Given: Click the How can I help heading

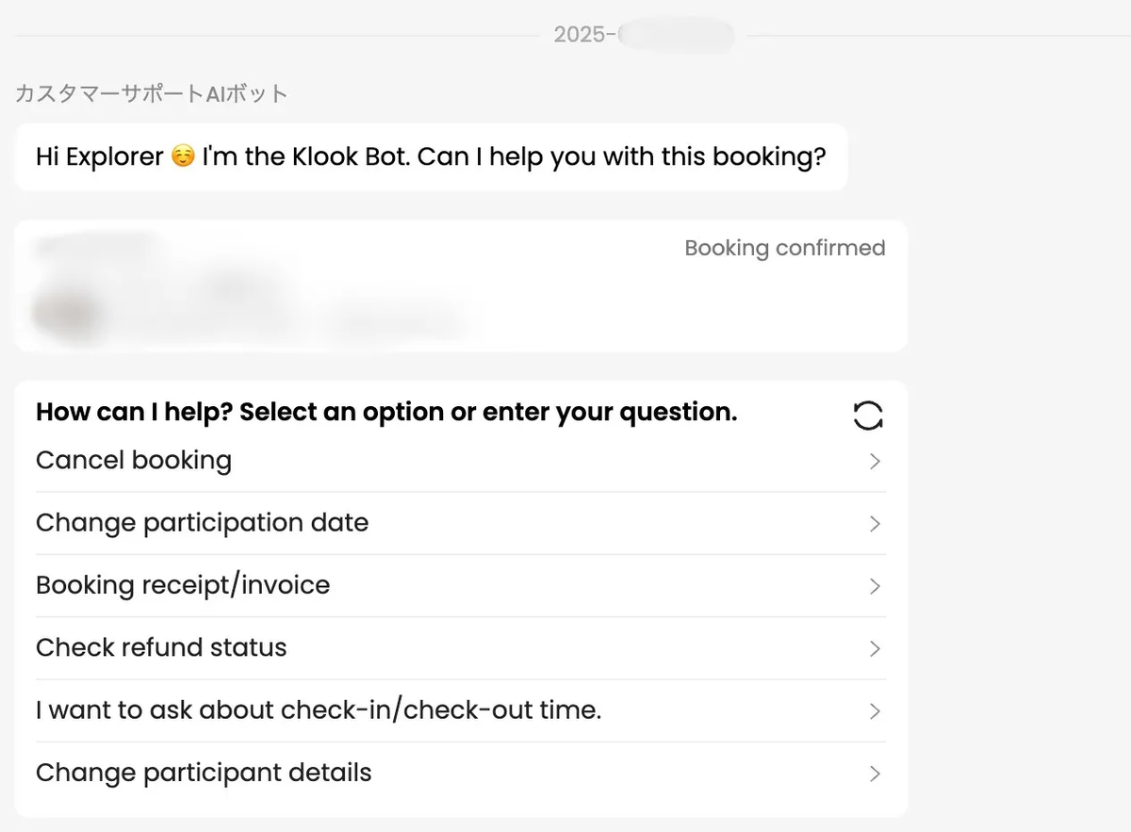Looking at the screenshot, I should (x=386, y=412).
